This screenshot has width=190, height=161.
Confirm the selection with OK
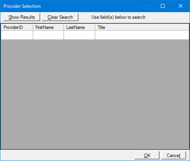pyautogui.click(x=147, y=155)
